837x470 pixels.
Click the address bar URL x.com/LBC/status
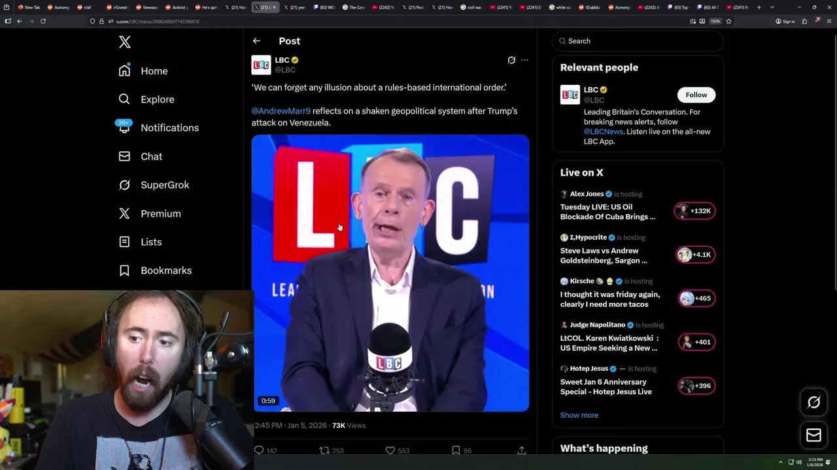click(x=158, y=22)
